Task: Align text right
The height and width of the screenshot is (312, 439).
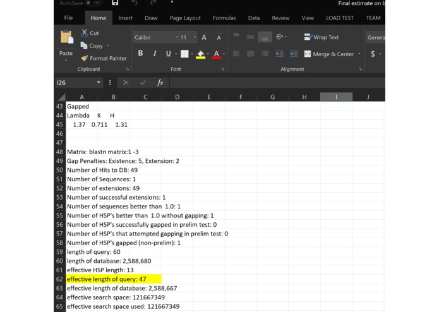Action: tap(265, 54)
